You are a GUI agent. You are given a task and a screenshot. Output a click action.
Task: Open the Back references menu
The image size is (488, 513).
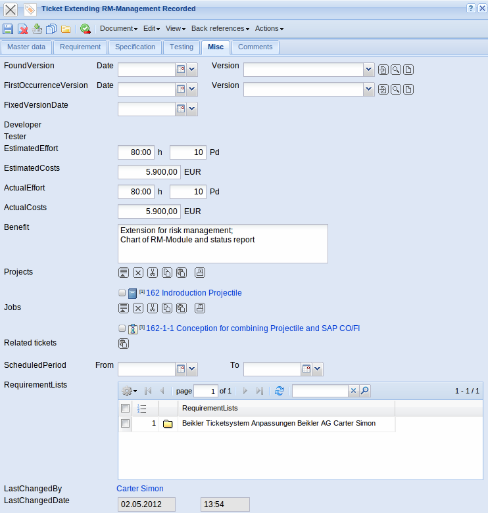pos(220,29)
